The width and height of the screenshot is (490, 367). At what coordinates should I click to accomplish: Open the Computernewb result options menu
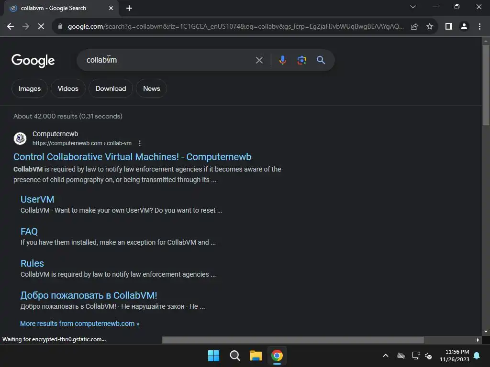point(140,143)
